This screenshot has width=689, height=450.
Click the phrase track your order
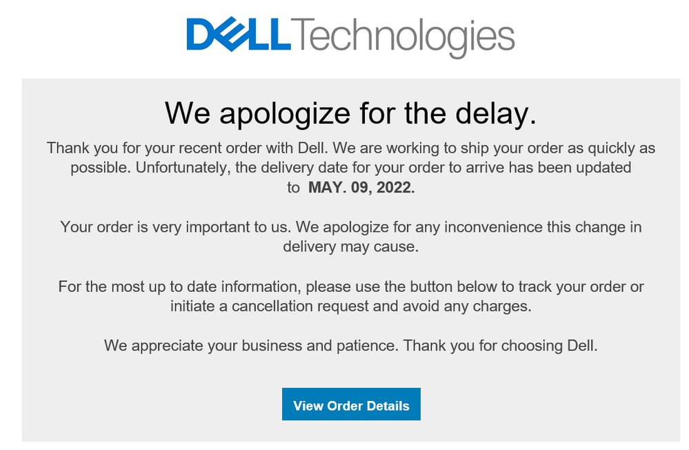pos(572,287)
